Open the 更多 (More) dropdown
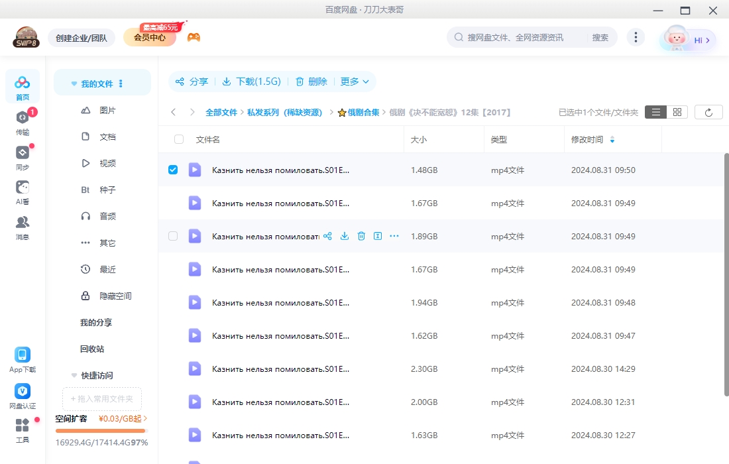The width and height of the screenshot is (729, 464). 354,81
